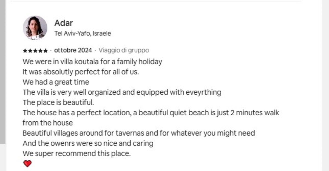Click 'It was absolutly perfect' line

tap(81, 72)
